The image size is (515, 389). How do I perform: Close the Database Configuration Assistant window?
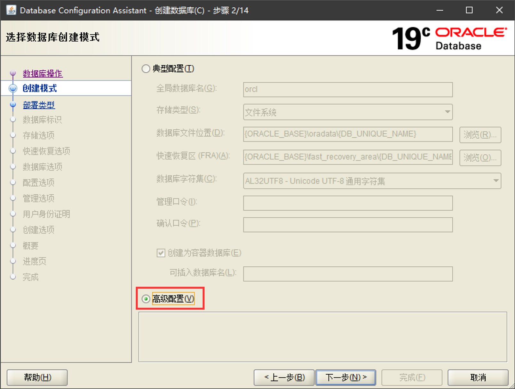[x=499, y=10]
